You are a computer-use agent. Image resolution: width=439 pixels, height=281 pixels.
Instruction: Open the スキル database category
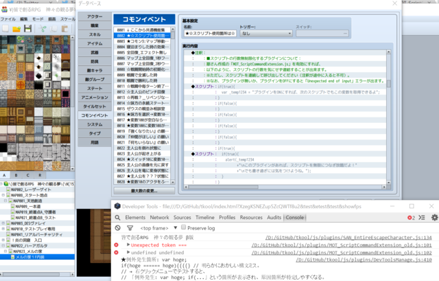point(95,34)
